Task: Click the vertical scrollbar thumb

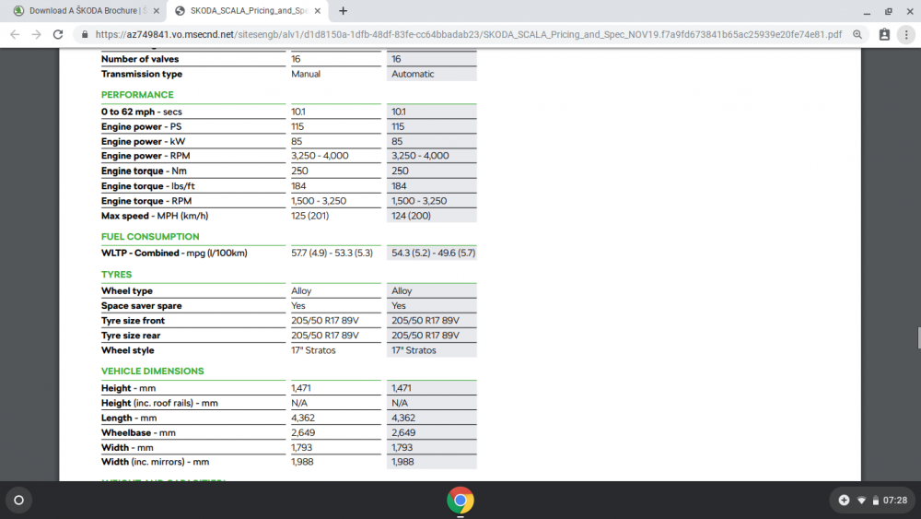Action: (x=918, y=338)
